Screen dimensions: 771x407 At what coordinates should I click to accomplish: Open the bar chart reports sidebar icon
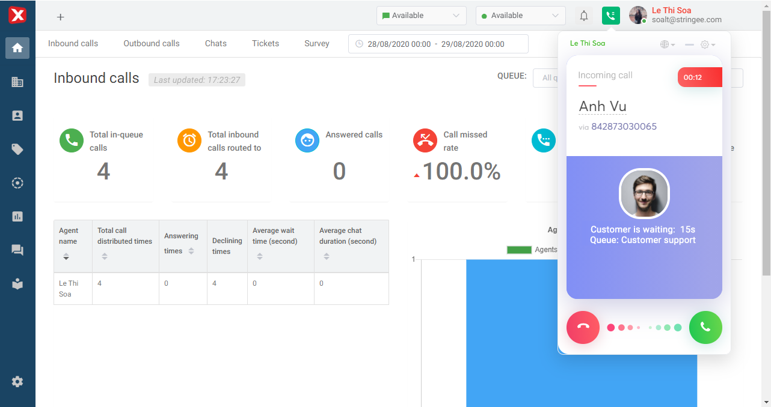point(17,217)
